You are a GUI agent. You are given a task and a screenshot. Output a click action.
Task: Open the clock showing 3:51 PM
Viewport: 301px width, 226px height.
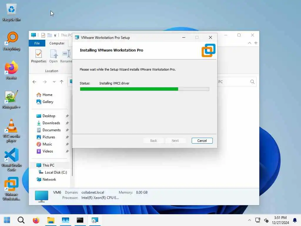(x=280, y=220)
